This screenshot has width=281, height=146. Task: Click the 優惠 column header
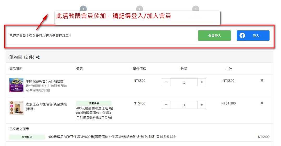(79, 69)
